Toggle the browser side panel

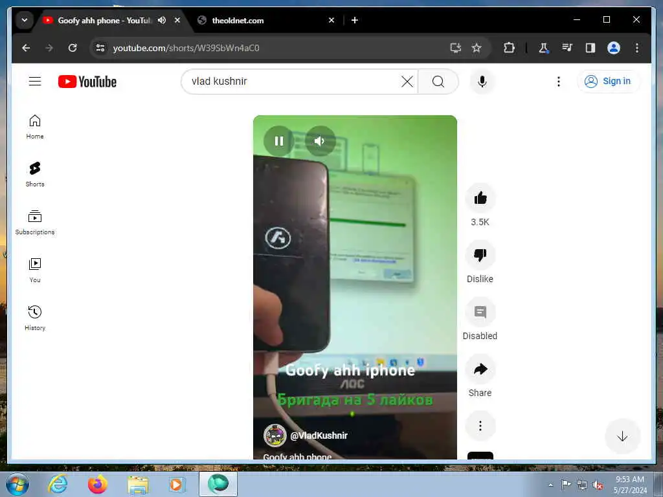(x=590, y=48)
